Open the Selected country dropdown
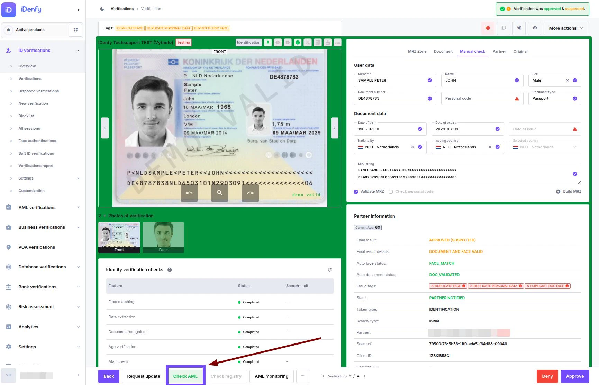 (x=545, y=147)
